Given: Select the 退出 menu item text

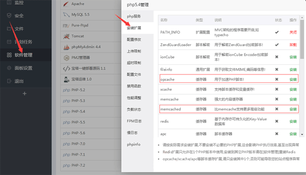Looking at the screenshot, I should point(19,81).
